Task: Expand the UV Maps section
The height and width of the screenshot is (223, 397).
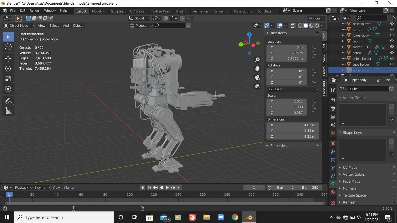Action: pyautogui.click(x=350, y=167)
